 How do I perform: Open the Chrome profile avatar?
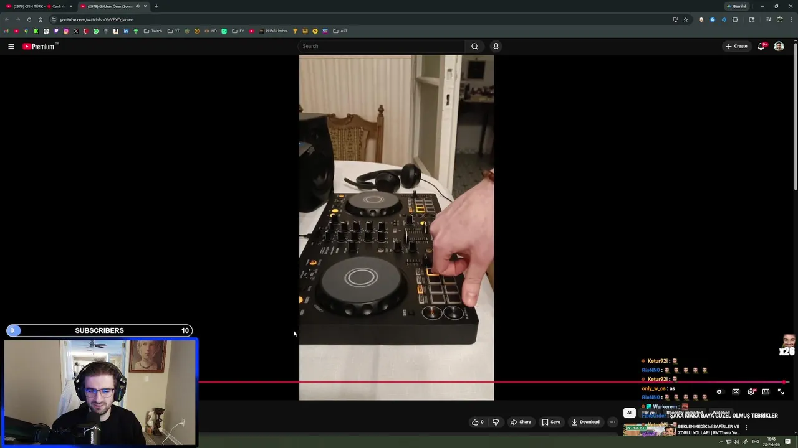pos(779,19)
